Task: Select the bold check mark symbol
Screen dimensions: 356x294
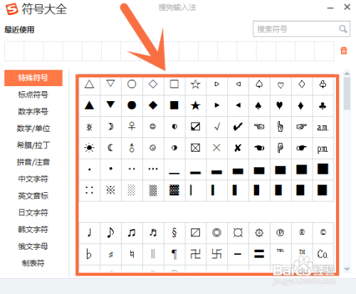Action: pos(238,127)
